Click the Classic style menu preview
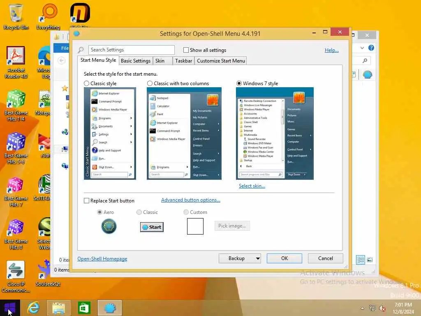This screenshot has width=421, height=316. coord(110,134)
